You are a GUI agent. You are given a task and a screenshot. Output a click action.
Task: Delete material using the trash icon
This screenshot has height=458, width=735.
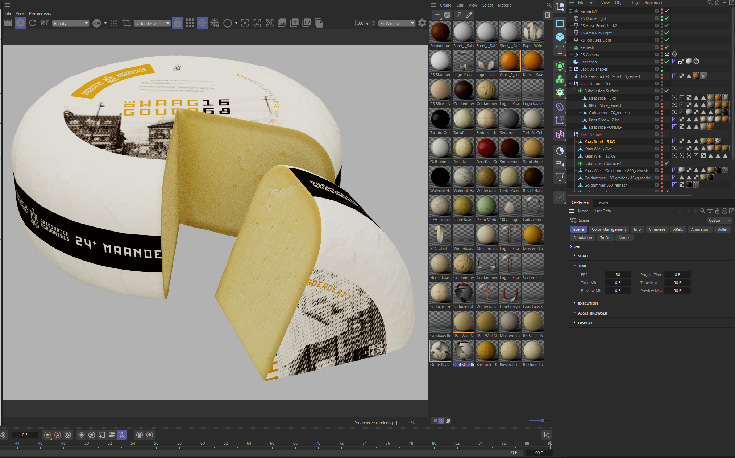pos(547,15)
